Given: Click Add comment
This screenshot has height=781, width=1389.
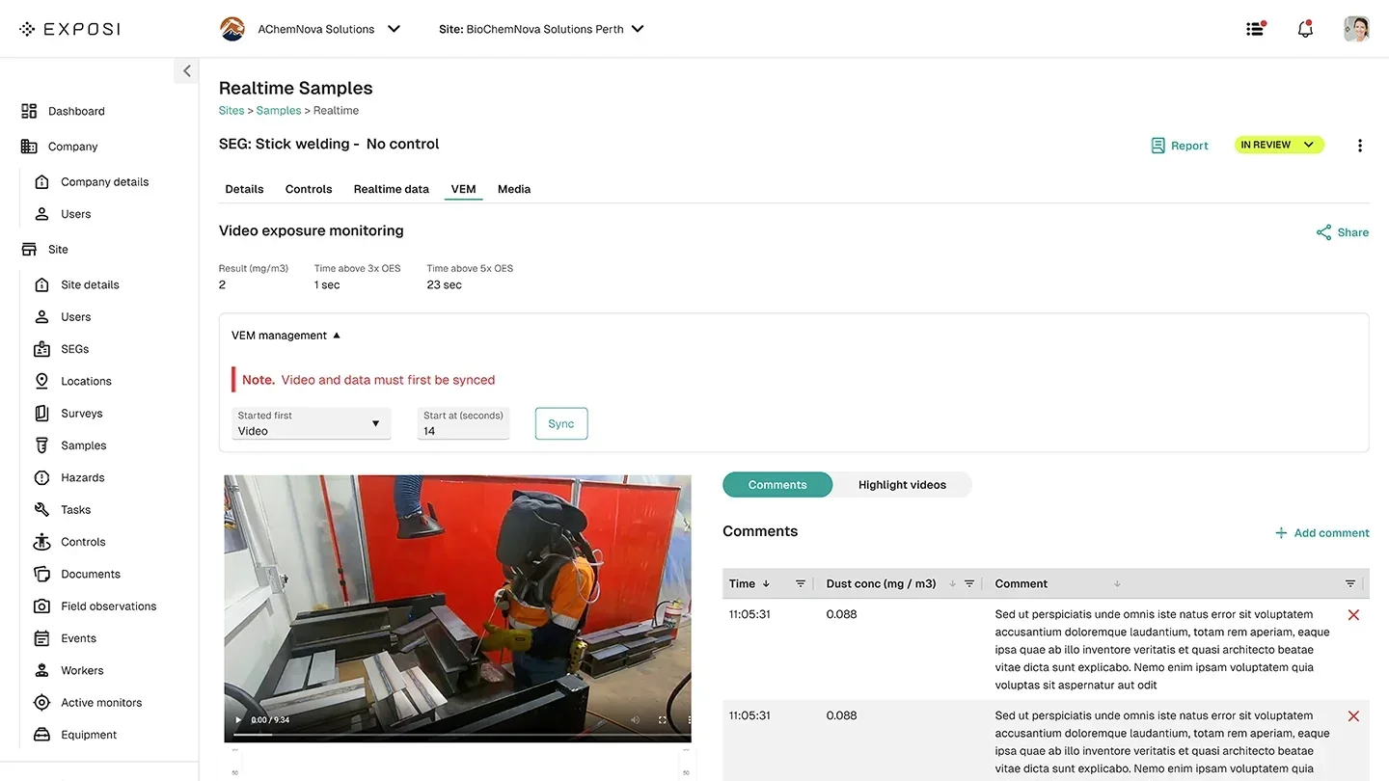Looking at the screenshot, I should (1322, 532).
